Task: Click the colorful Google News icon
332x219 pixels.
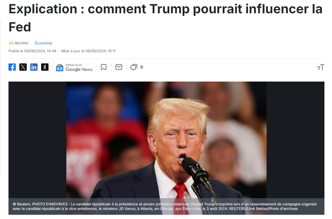Action: tap(60, 68)
